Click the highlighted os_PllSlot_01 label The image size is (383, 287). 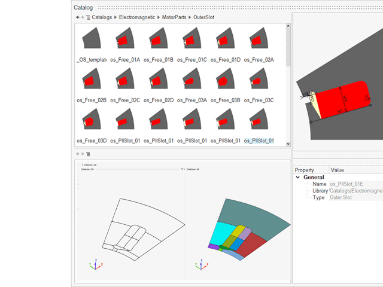click(x=259, y=141)
